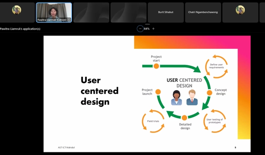Image resolution: width=265 pixels, height=155 pixels.
Task: Click the orange Detailed design node
Action: (184, 118)
